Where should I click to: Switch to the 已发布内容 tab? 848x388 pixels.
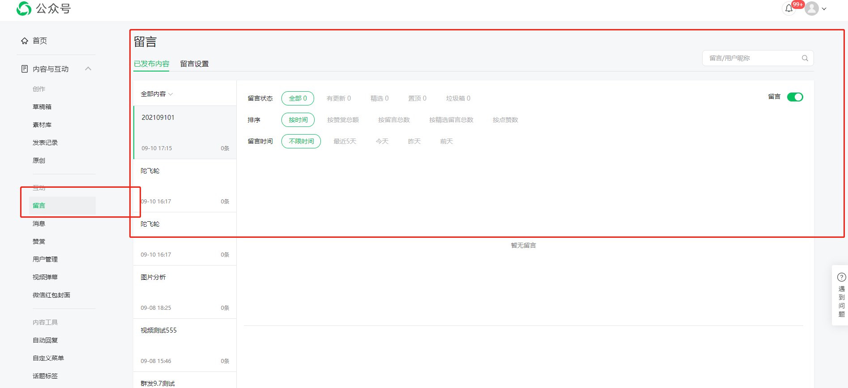point(152,64)
